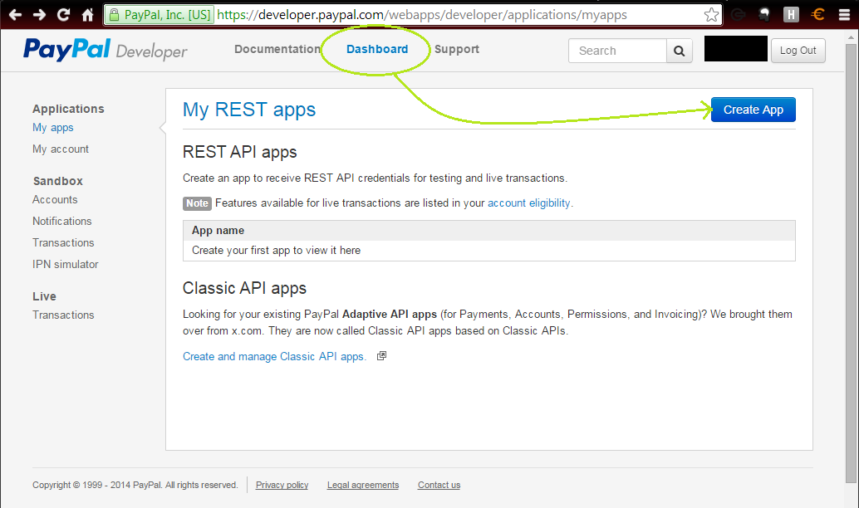859x508 pixels.
Task: Click the page vertical scrollbar
Action: point(851,263)
